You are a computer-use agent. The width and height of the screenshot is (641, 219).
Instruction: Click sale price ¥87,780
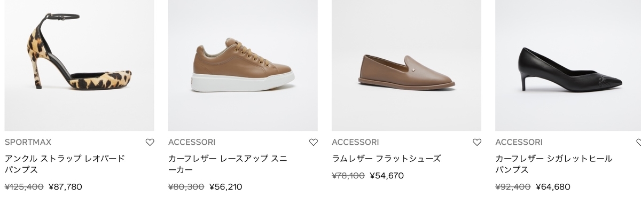pyautogui.click(x=65, y=187)
